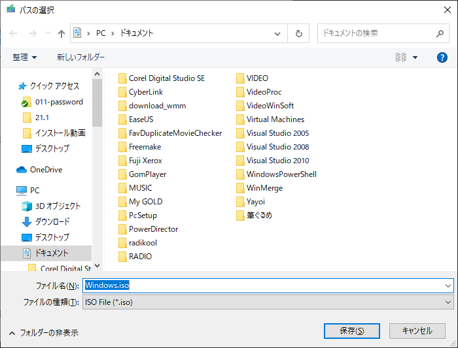The width and height of the screenshot is (458, 348).
Task: Expand the address bar history dropdown
Action: click(277, 34)
